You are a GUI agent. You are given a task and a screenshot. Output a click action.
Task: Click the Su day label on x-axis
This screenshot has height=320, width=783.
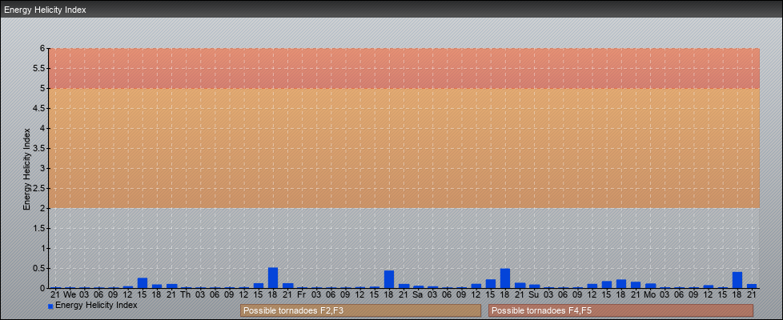click(x=534, y=294)
